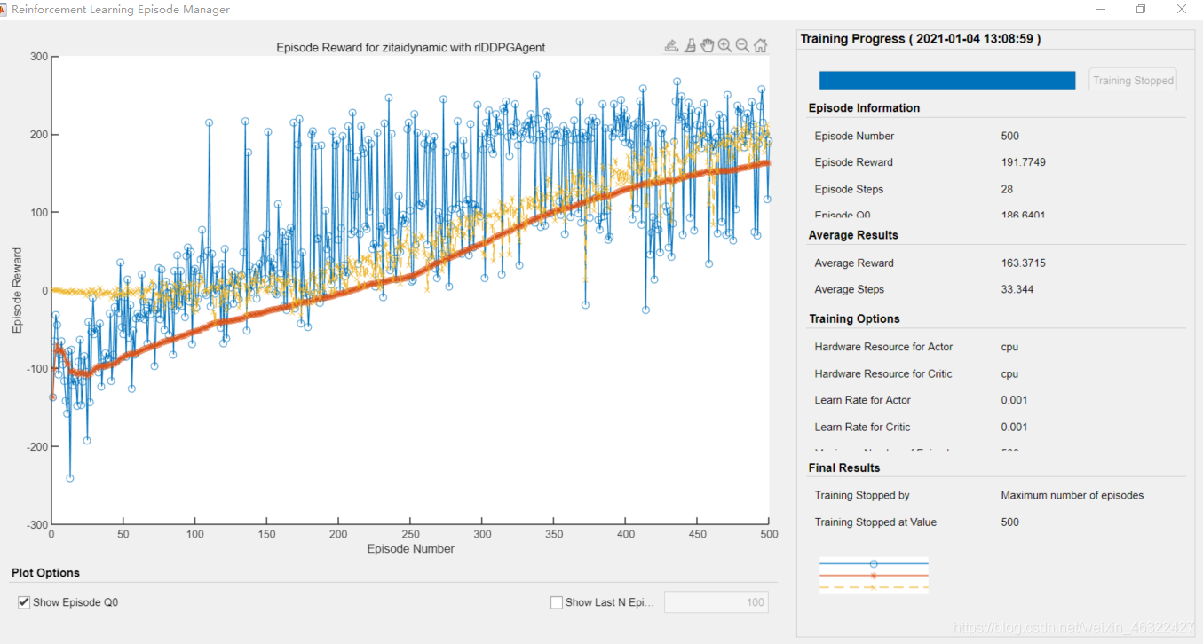Click the blue training progress bar

(x=947, y=80)
